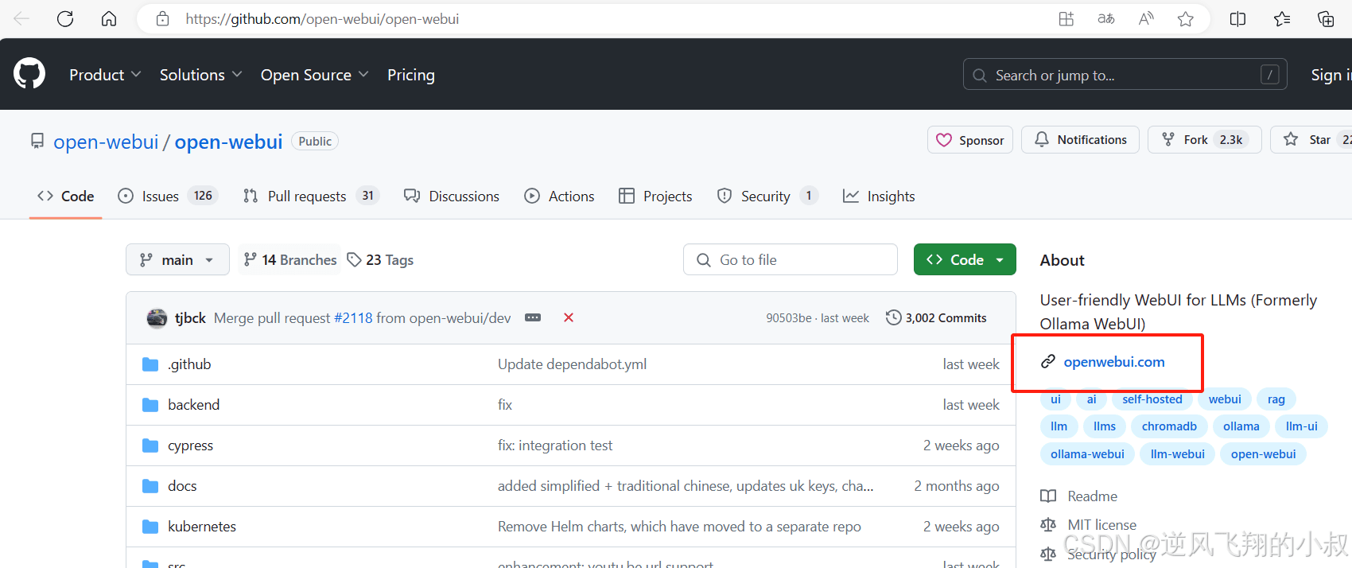Visit openwebui.com link

[x=1114, y=362]
